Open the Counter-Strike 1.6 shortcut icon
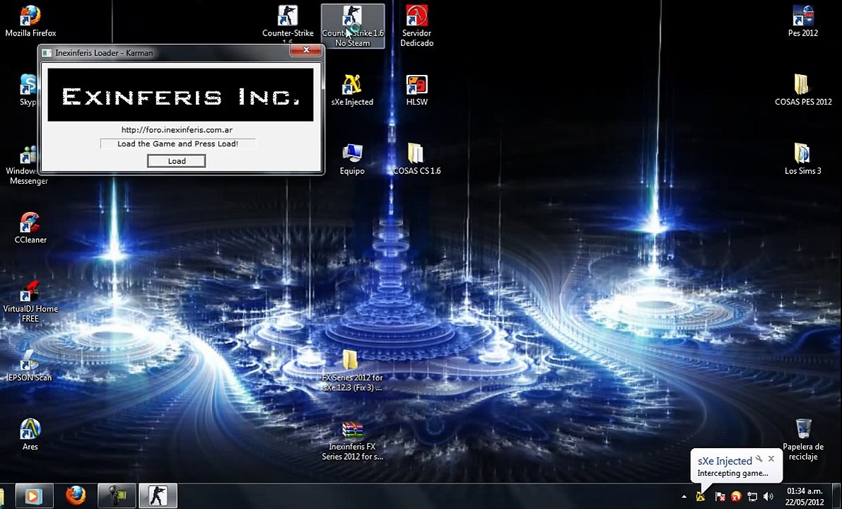Image resolution: width=842 pixels, height=509 pixels. coord(288,25)
